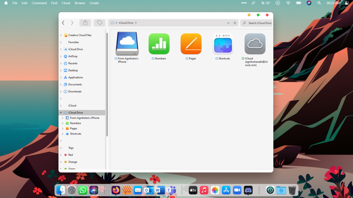Expand the Tags section chevron

pos(61,148)
